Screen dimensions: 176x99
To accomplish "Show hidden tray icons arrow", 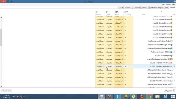I will coord(27,97).
